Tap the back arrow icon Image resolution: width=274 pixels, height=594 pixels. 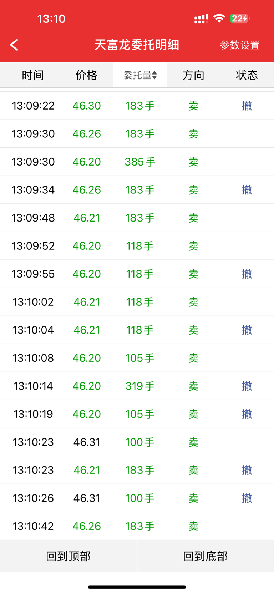tap(14, 45)
